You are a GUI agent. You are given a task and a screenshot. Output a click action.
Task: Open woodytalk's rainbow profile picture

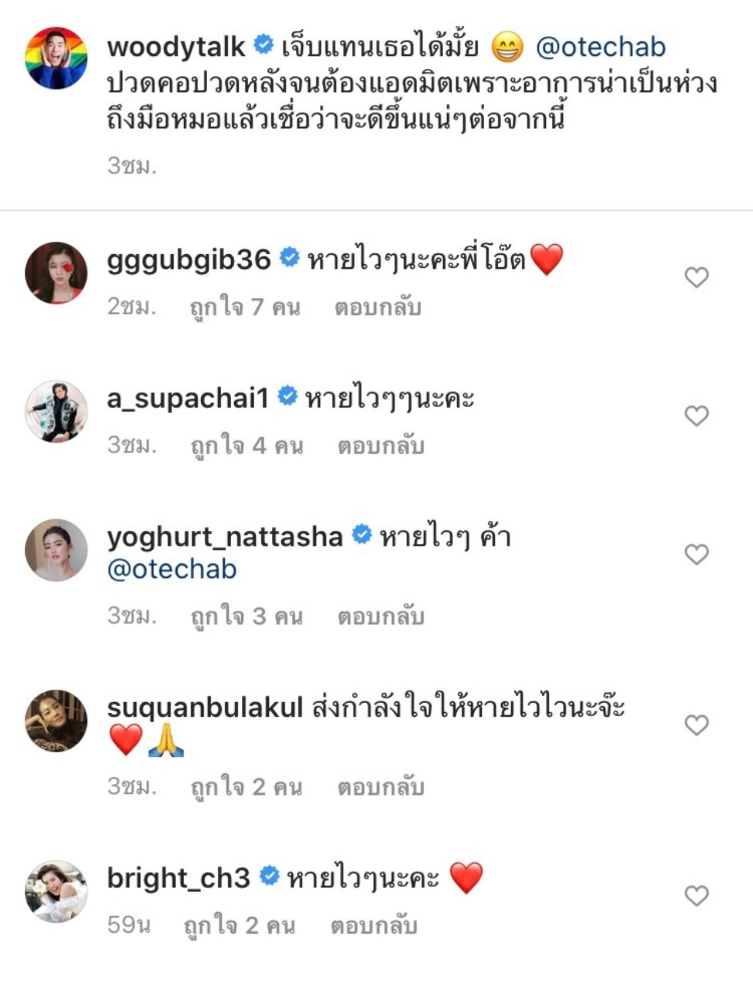[x=56, y=58]
